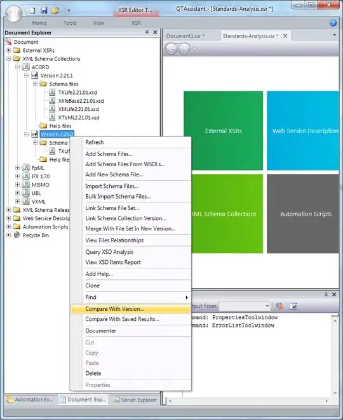
Task: Click the TXLife2.21.01.xsd file icon
Action: (x=52, y=93)
